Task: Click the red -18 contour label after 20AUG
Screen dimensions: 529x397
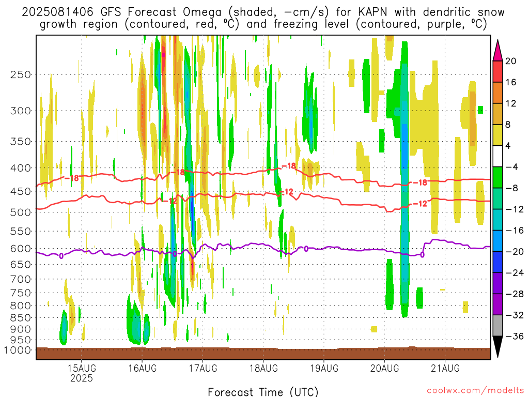Action: pos(421,182)
